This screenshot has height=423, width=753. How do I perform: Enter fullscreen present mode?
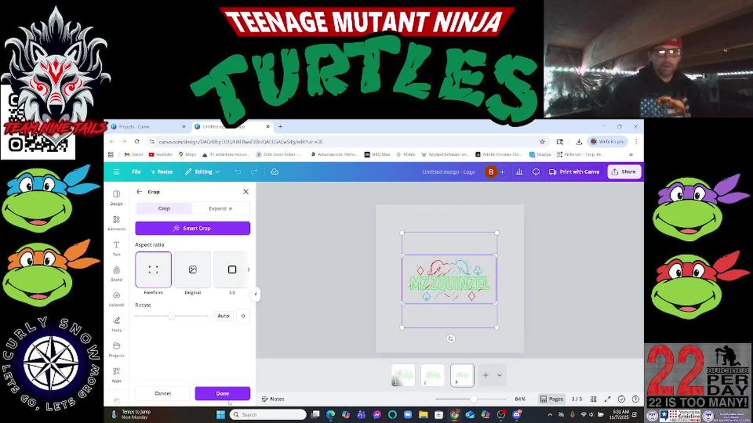pyautogui.click(x=607, y=399)
